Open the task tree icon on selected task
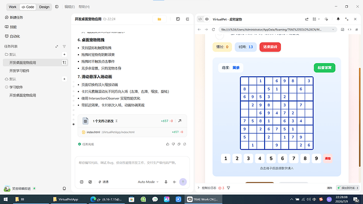 (x=64, y=63)
